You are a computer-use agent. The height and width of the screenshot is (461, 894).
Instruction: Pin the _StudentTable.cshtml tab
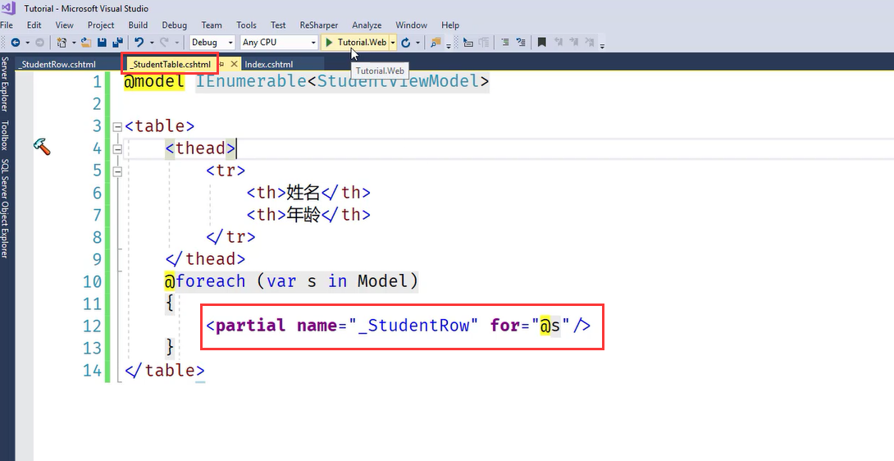tap(221, 65)
